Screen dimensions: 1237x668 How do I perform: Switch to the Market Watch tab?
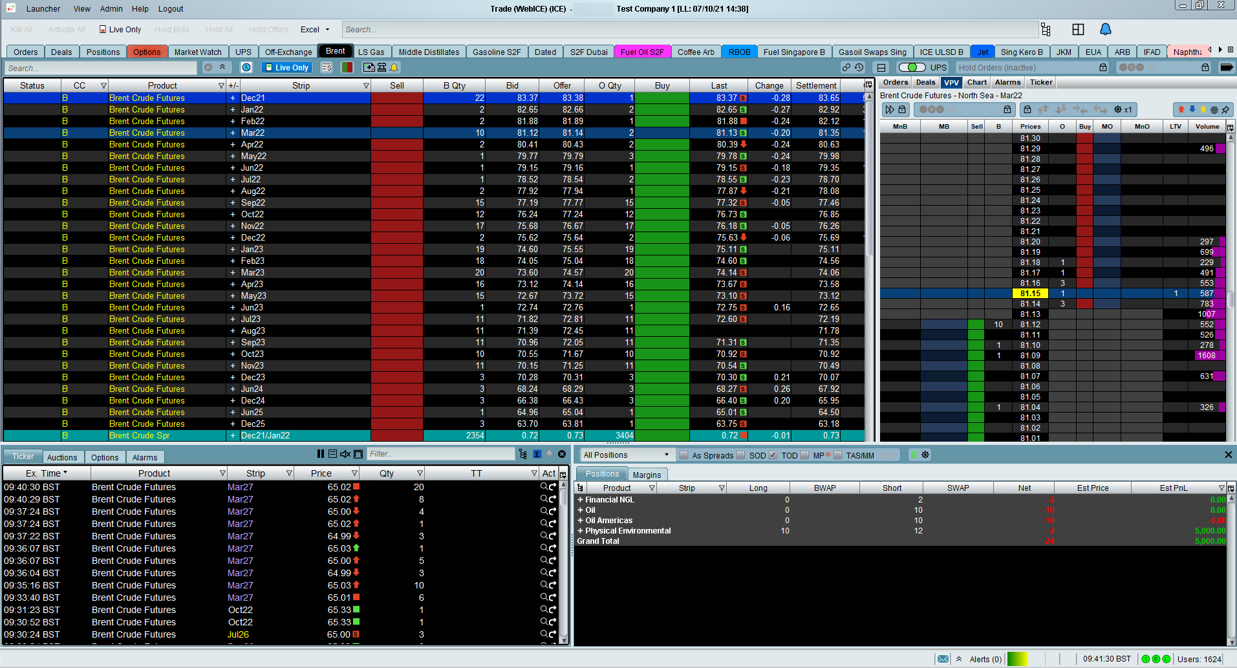tap(197, 52)
